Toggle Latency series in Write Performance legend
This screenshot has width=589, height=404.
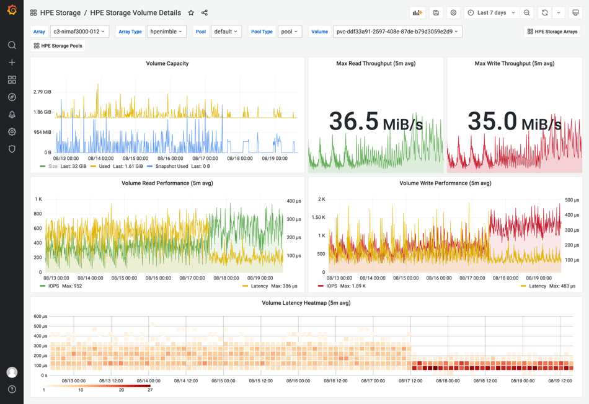(538, 286)
